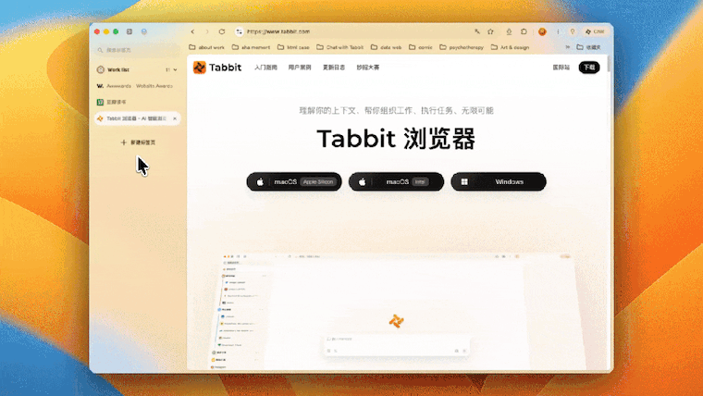Click the lightbulb icon in toolbar
This screenshot has width=703, height=396.
[573, 31]
